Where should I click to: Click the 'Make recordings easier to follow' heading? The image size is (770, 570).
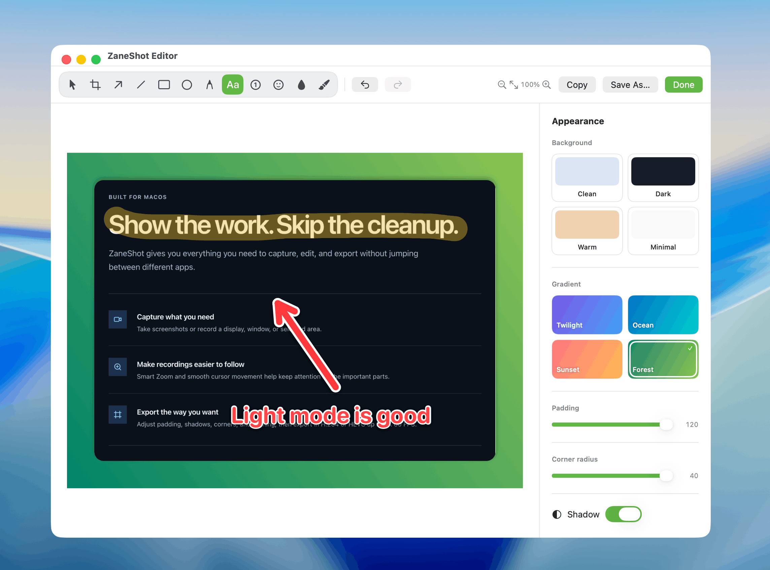click(191, 364)
